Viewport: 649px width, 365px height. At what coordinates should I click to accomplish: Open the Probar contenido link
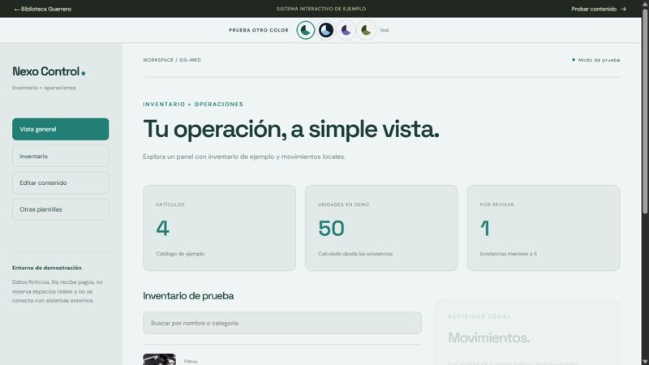click(599, 9)
